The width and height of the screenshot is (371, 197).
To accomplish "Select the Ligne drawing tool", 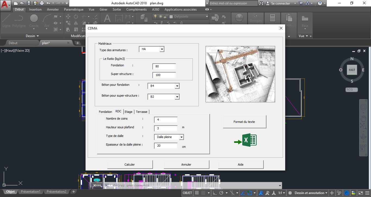I will pos(6,20).
